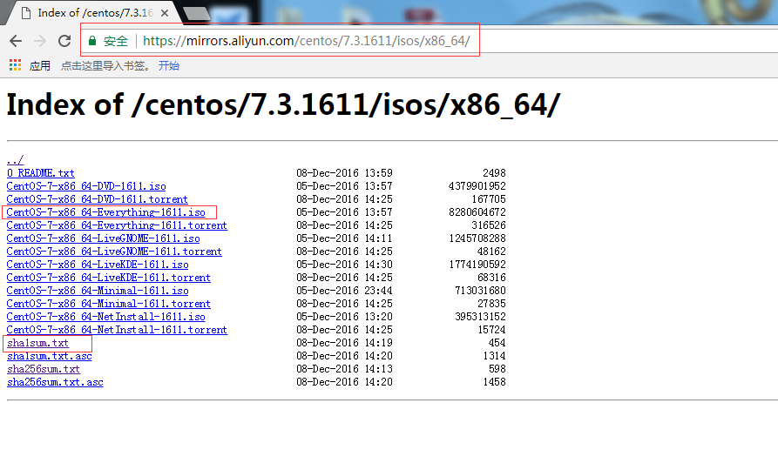Click the green secure padlock icon
This screenshot has height=463, width=778.
pyautogui.click(x=91, y=41)
